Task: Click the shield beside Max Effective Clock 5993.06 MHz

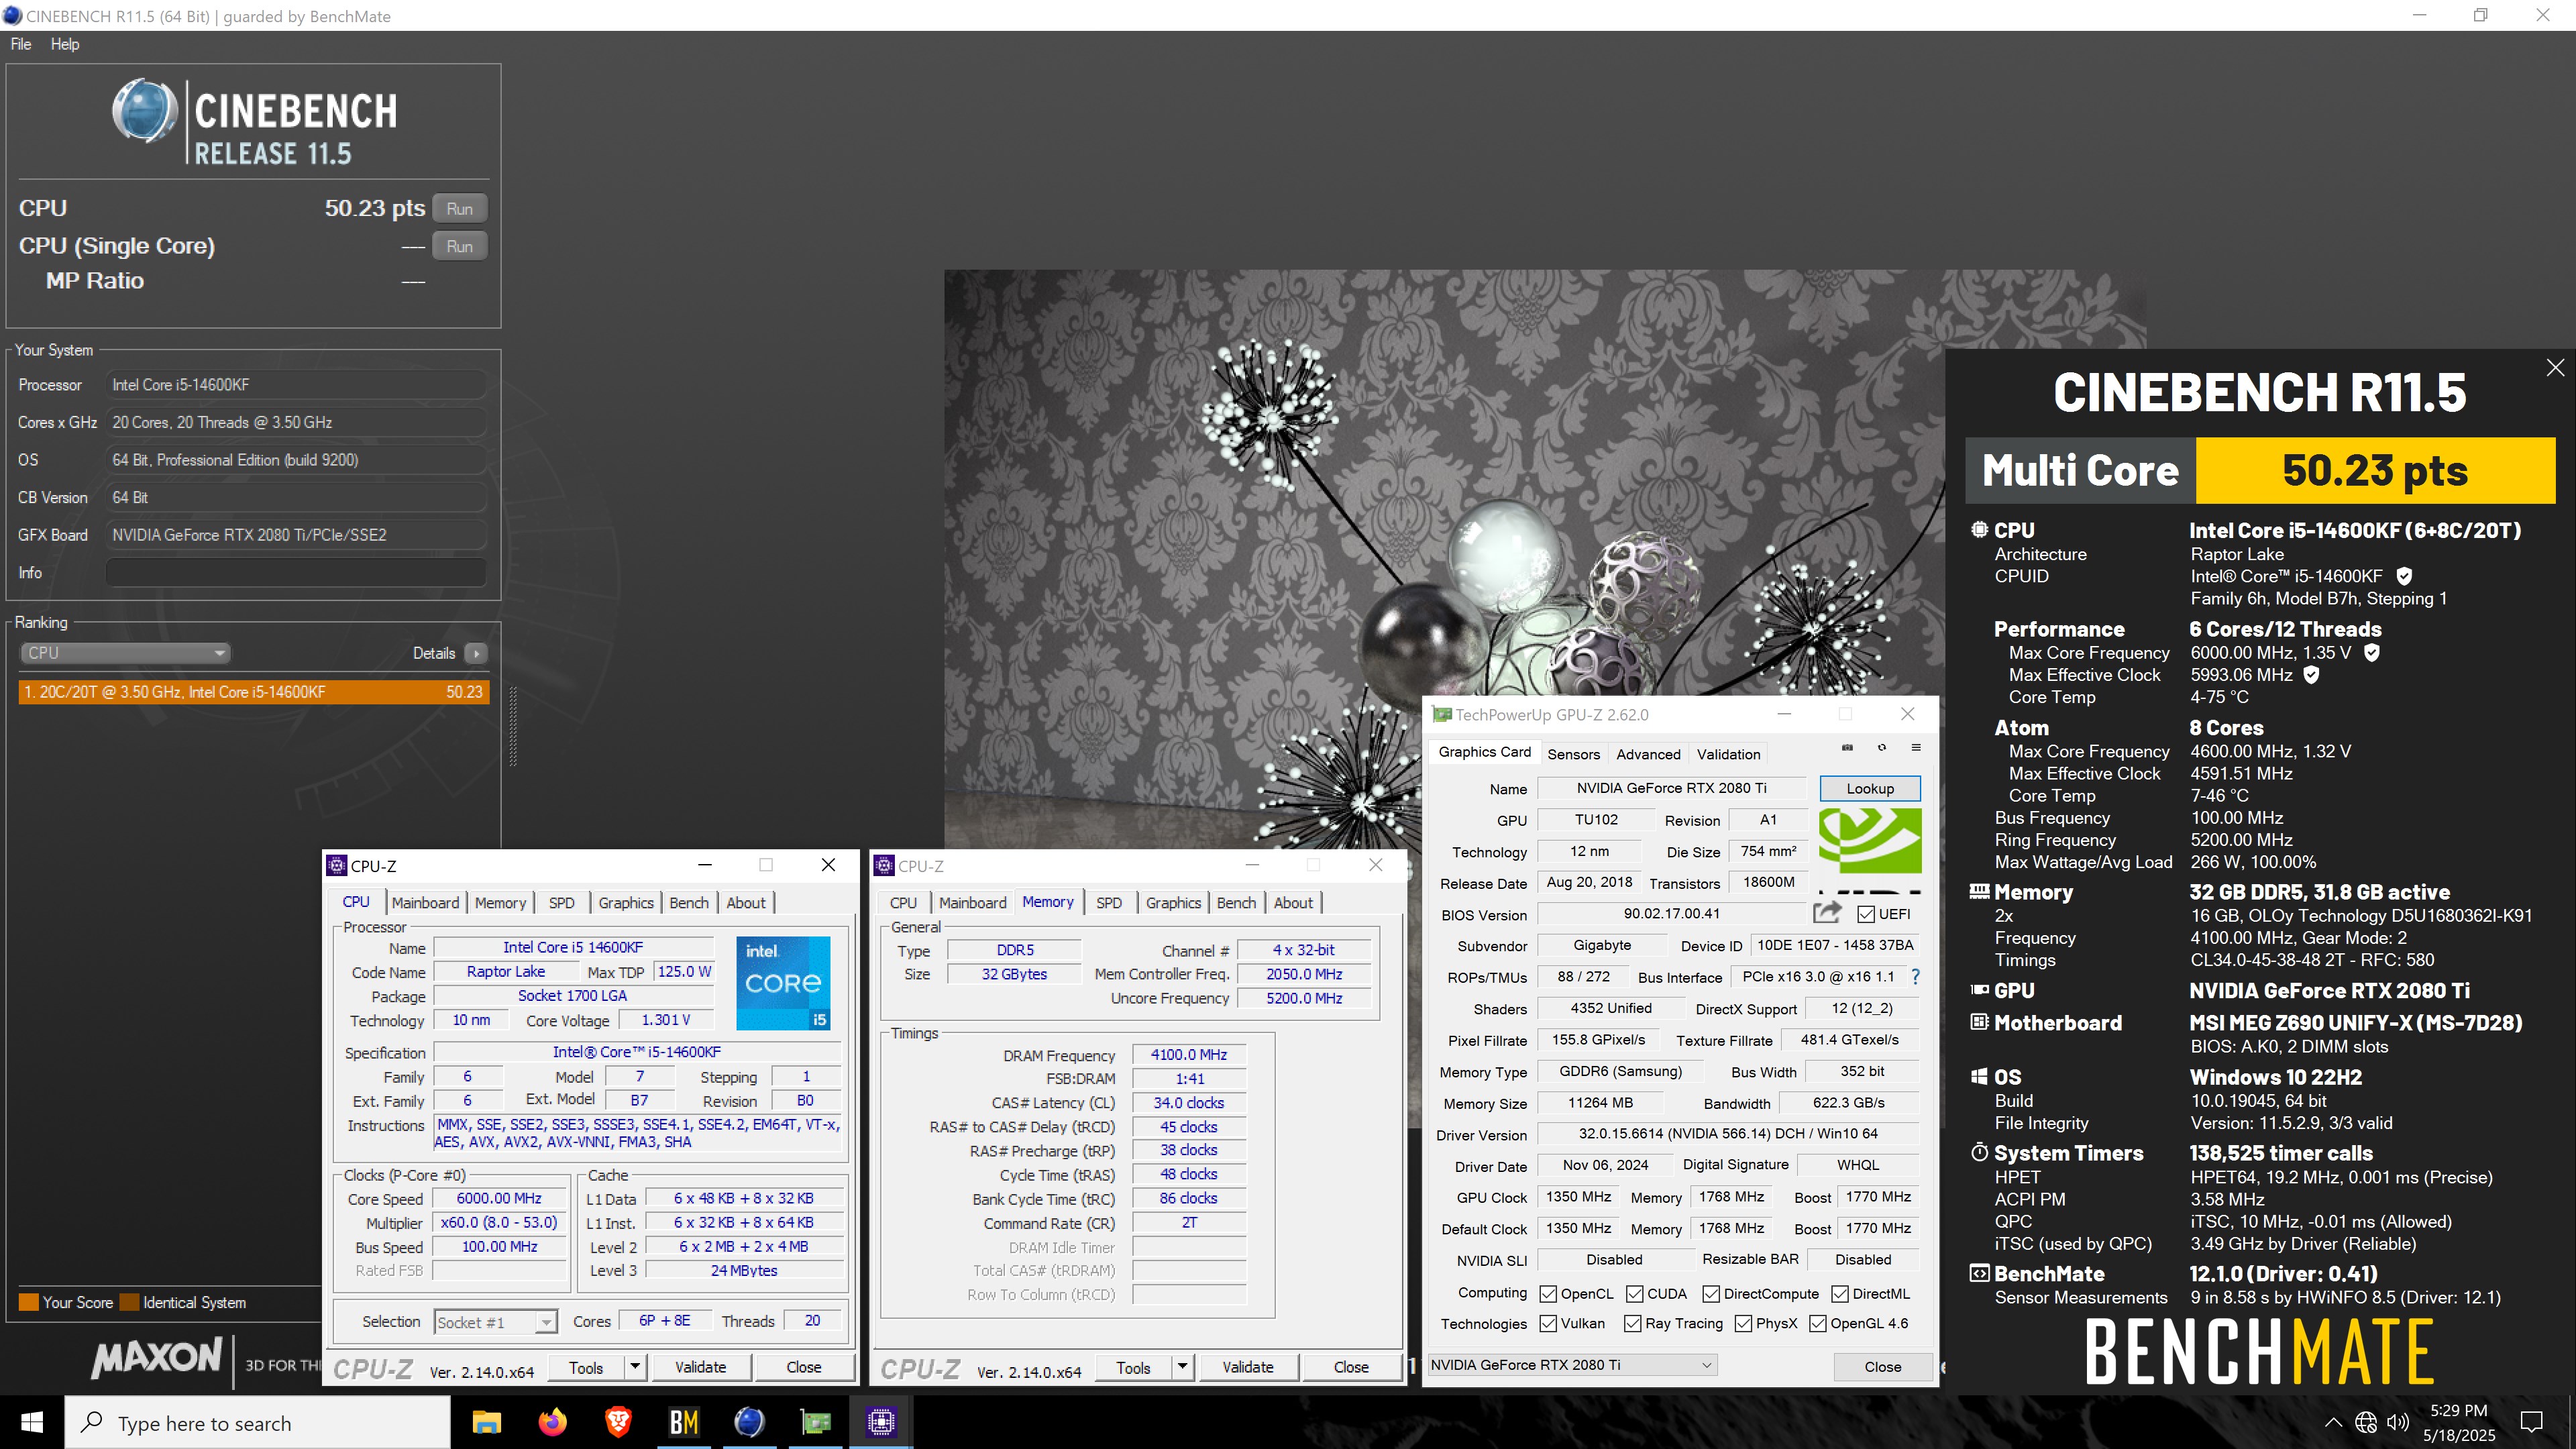Action: tap(2311, 675)
